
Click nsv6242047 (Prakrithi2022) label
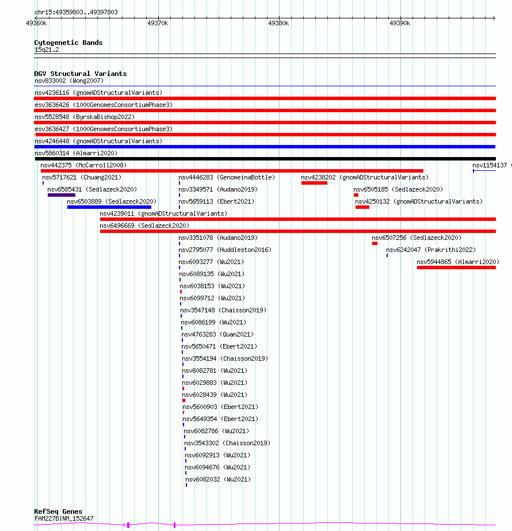click(431, 250)
